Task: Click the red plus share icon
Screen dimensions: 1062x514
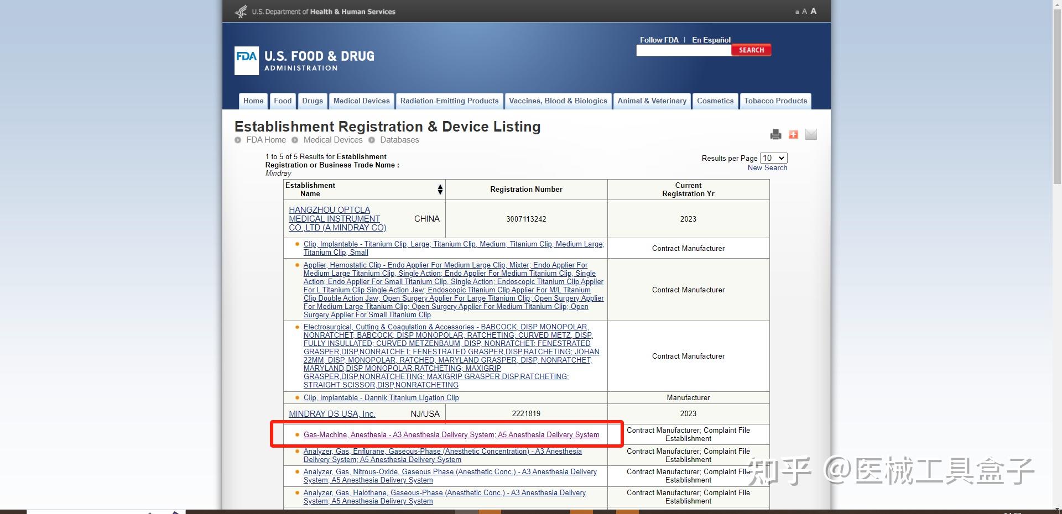Action: click(793, 134)
